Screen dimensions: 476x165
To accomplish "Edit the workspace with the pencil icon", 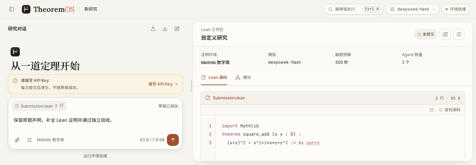I will click(445, 34).
